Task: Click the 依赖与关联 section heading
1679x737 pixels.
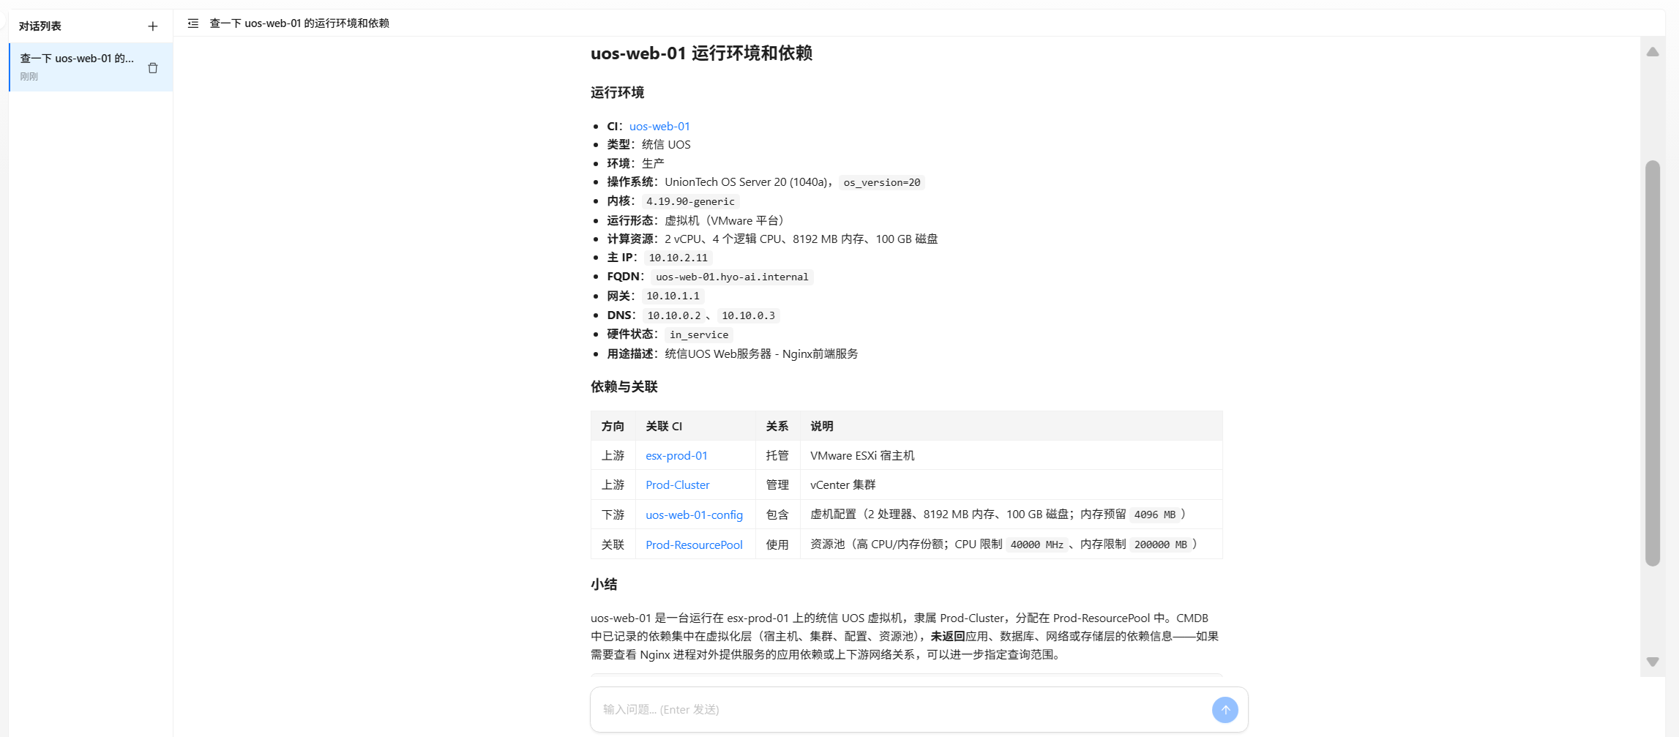Action: coord(624,386)
